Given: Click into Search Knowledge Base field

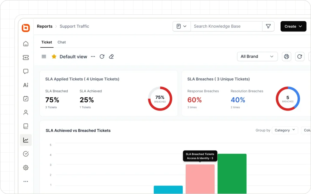Looking at the screenshot, I should point(226,26).
